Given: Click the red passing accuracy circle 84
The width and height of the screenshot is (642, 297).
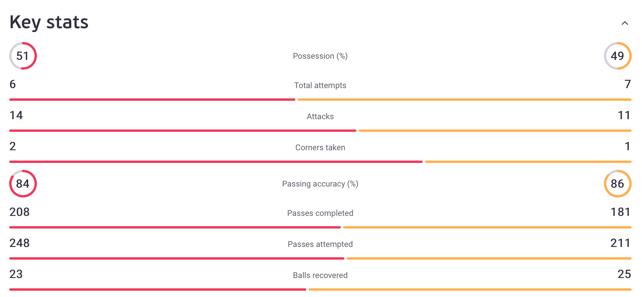Looking at the screenshot, I should [x=23, y=184].
